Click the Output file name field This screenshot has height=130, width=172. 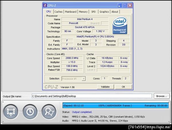[x=92, y=96]
